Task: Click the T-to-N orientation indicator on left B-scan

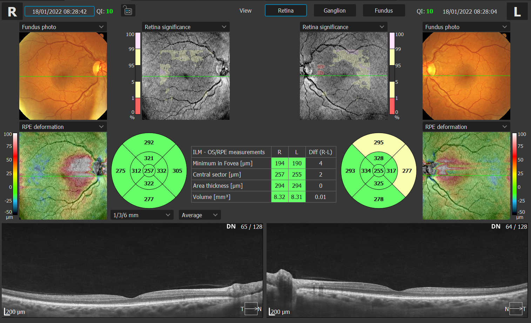Action: tap(251, 309)
